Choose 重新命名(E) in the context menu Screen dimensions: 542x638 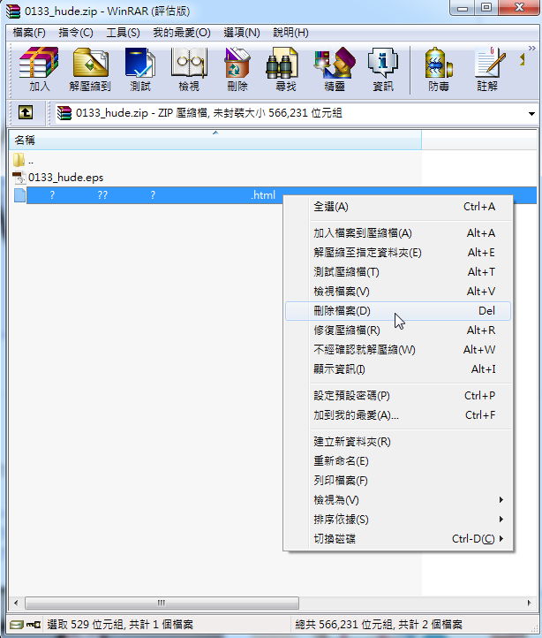pyautogui.click(x=398, y=461)
